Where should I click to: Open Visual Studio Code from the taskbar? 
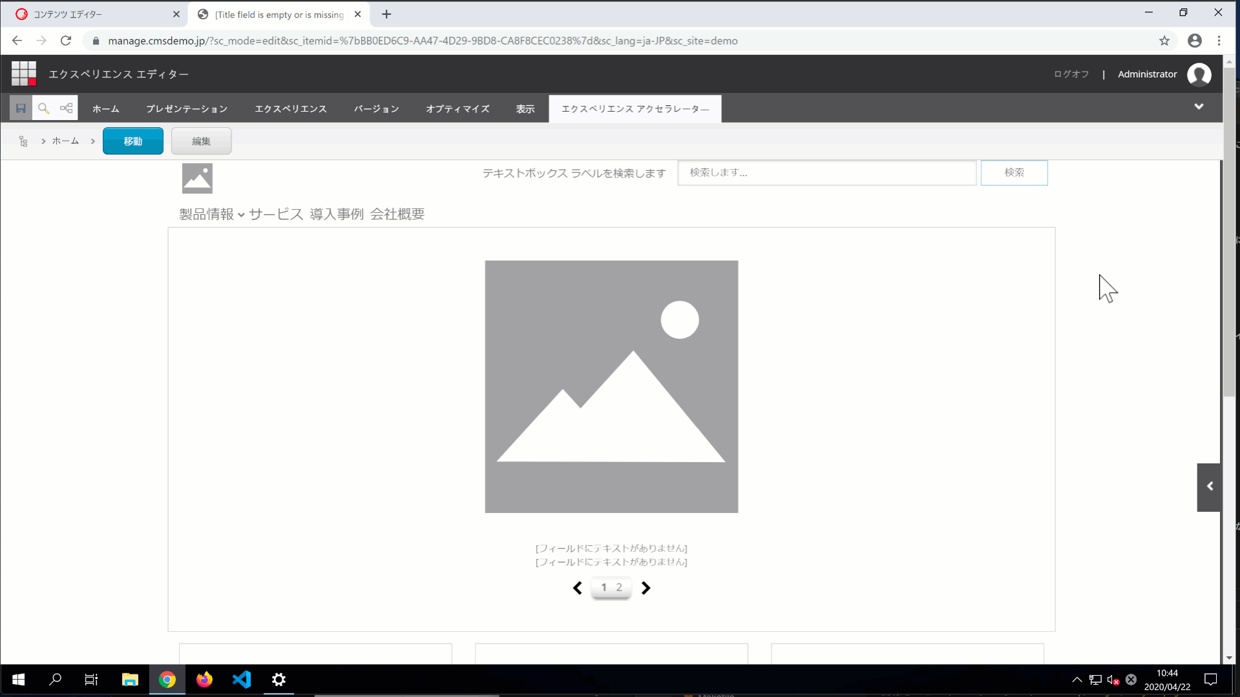pyautogui.click(x=242, y=680)
